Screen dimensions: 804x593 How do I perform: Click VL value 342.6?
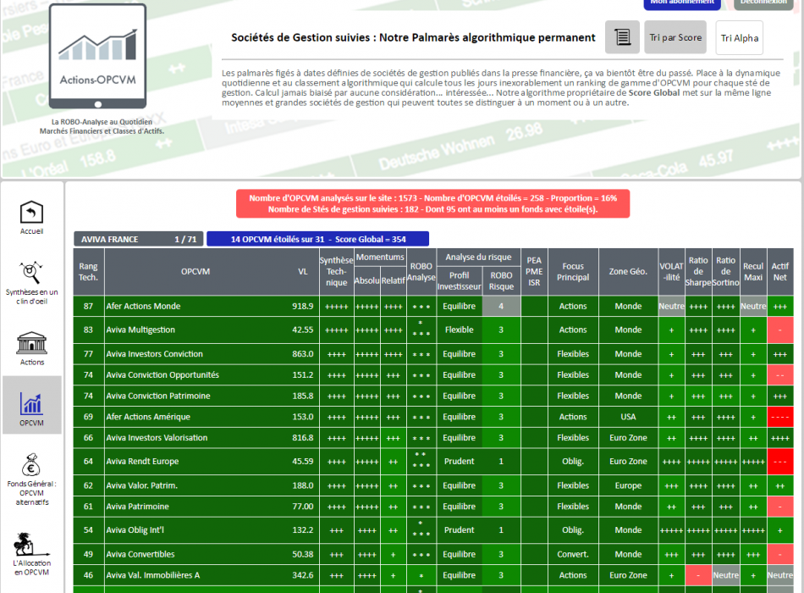(x=302, y=575)
